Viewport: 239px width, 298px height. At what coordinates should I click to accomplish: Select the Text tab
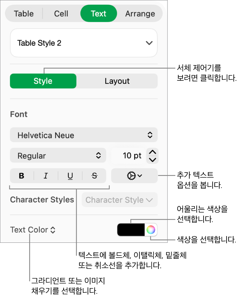coord(99,13)
